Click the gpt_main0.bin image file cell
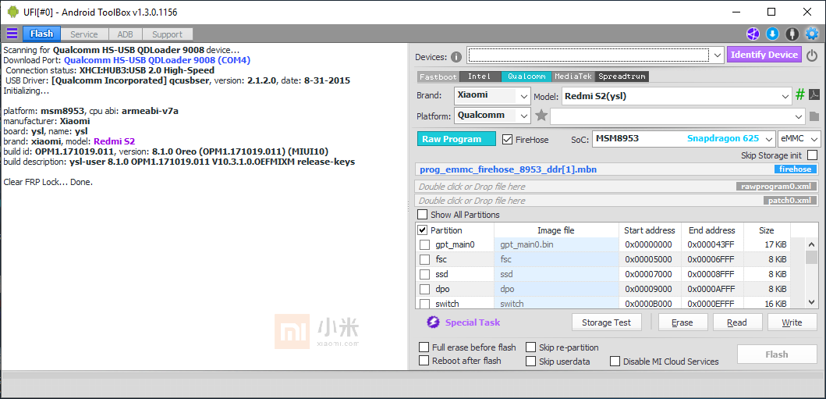826x399 pixels. [556, 244]
